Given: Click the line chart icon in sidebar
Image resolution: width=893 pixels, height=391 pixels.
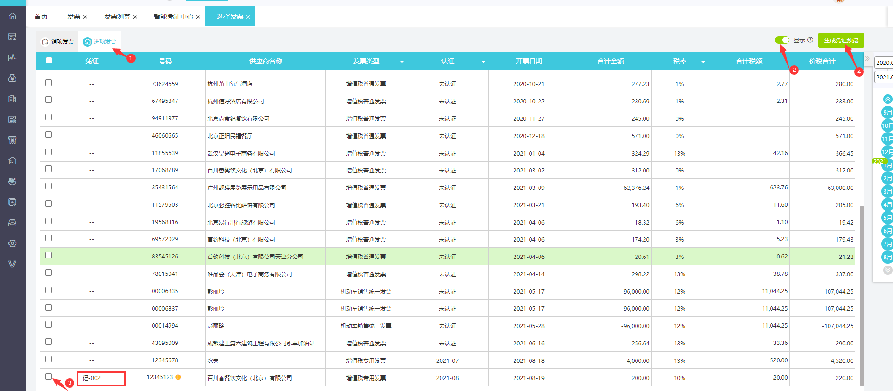Looking at the screenshot, I should click(x=13, y=57).
